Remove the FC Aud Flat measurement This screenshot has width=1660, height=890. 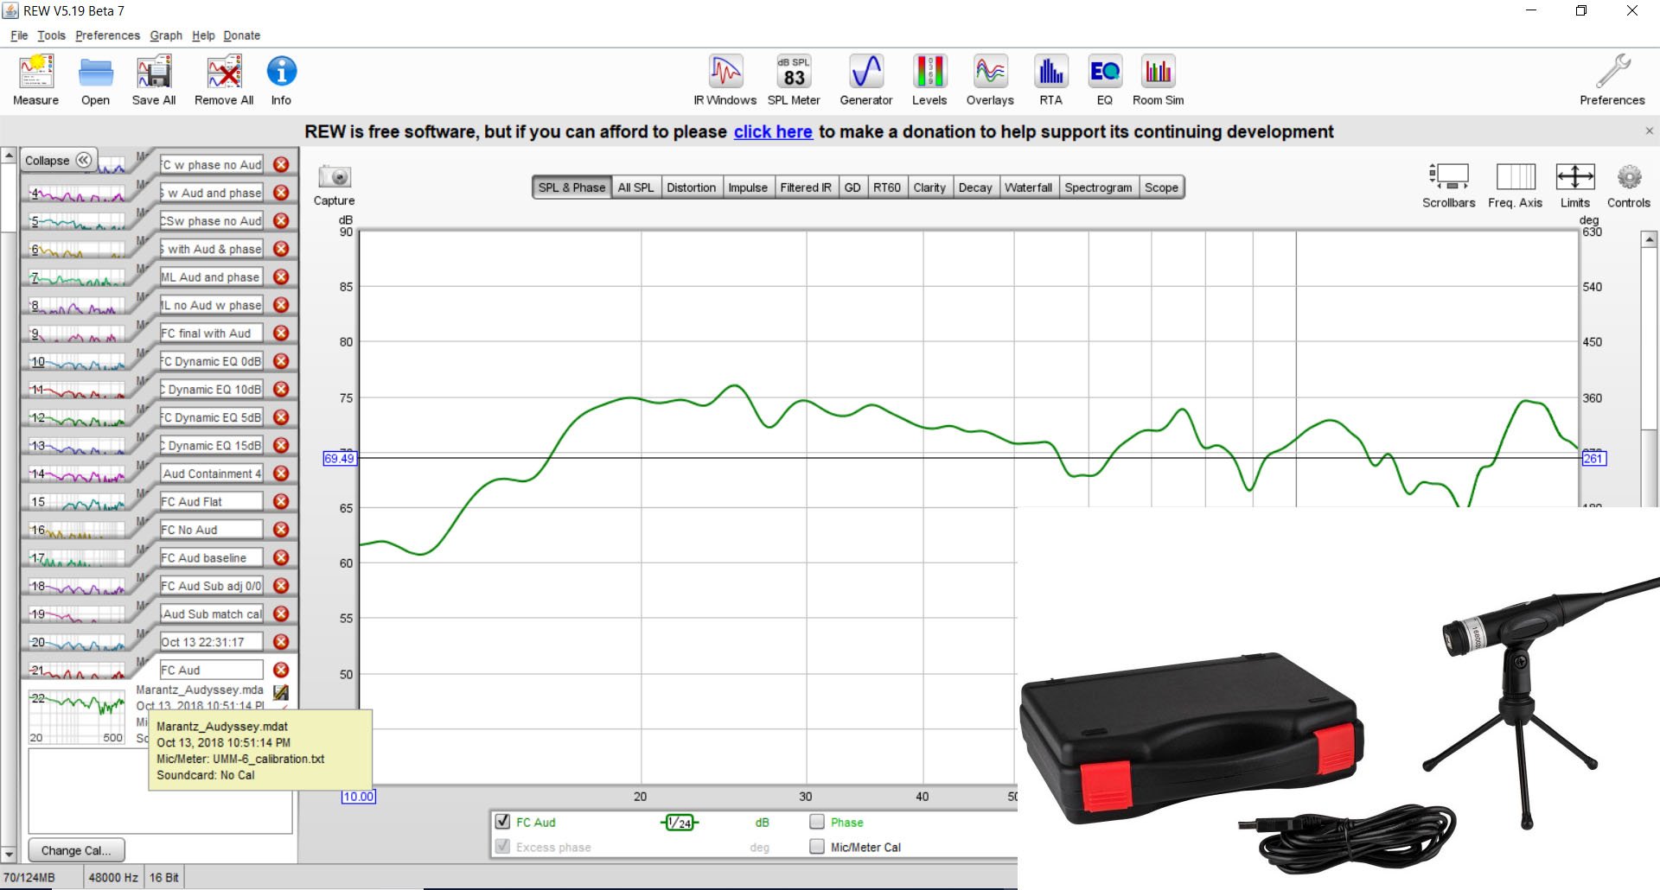click(281, 502)
